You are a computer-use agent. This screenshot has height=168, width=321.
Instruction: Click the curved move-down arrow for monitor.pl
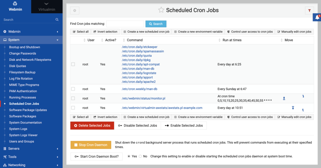(303, 96)
